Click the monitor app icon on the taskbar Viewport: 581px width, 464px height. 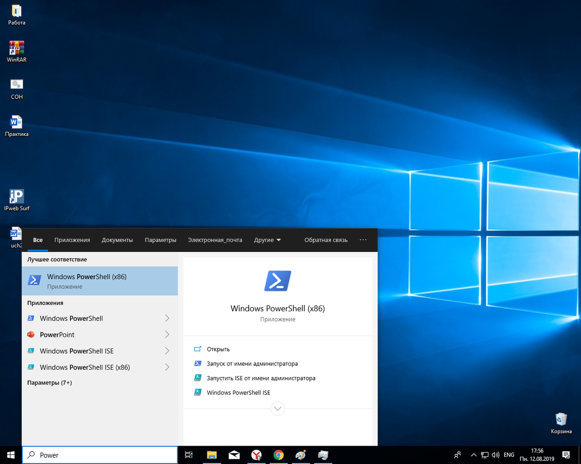323,455
